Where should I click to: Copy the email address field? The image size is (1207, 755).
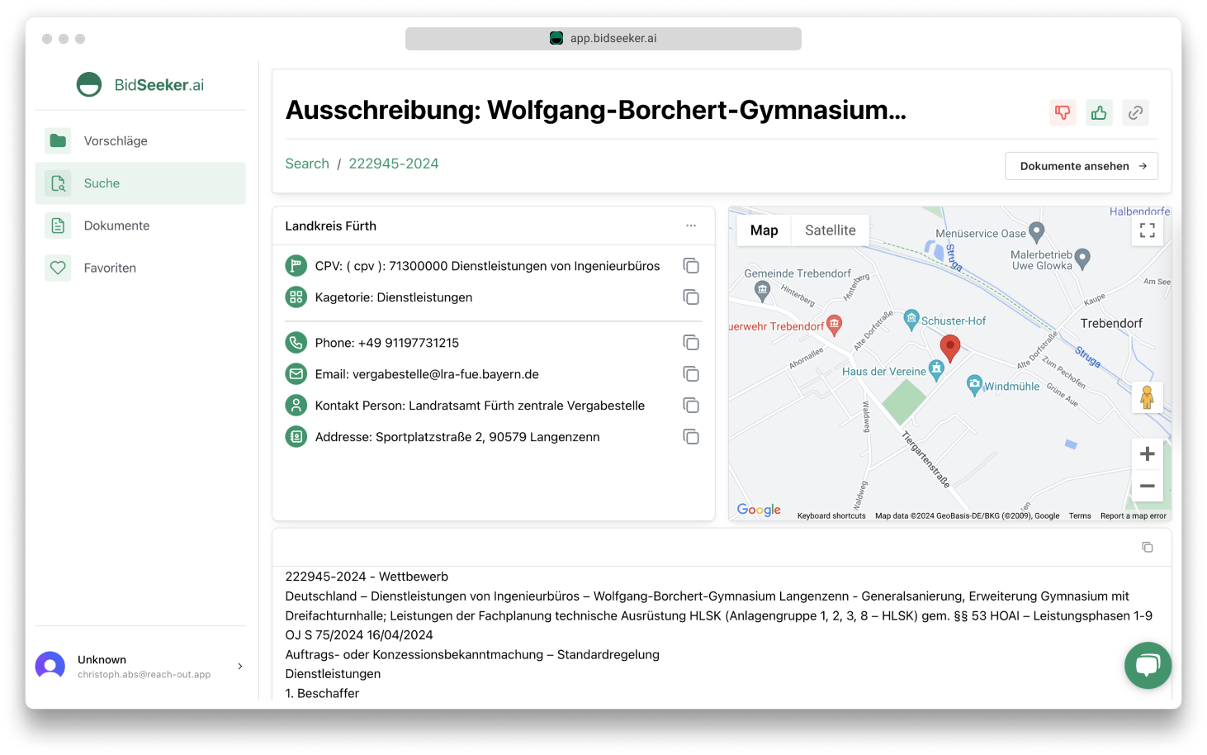coord(691,374)
